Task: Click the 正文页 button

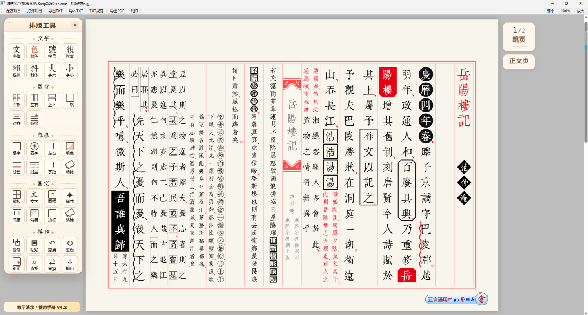Action: [519, 62]
